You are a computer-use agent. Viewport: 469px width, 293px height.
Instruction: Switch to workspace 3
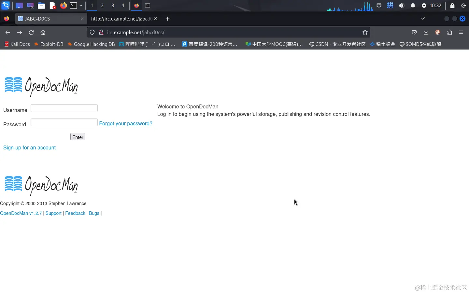[113, 6]
